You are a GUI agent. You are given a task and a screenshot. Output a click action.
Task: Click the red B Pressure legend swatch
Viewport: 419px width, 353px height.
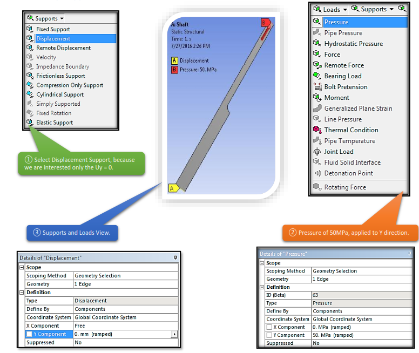pos(174,70)
